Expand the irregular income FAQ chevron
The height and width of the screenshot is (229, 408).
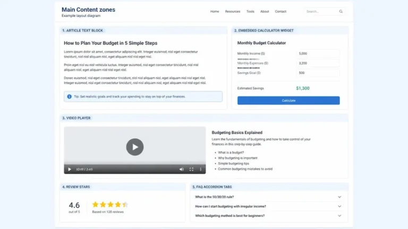339,206
